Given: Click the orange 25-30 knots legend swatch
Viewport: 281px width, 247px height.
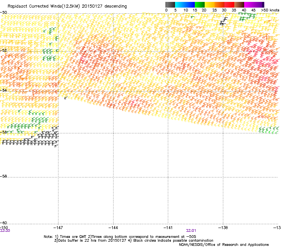Looking at the screenshot, I should tap(219, 5).
